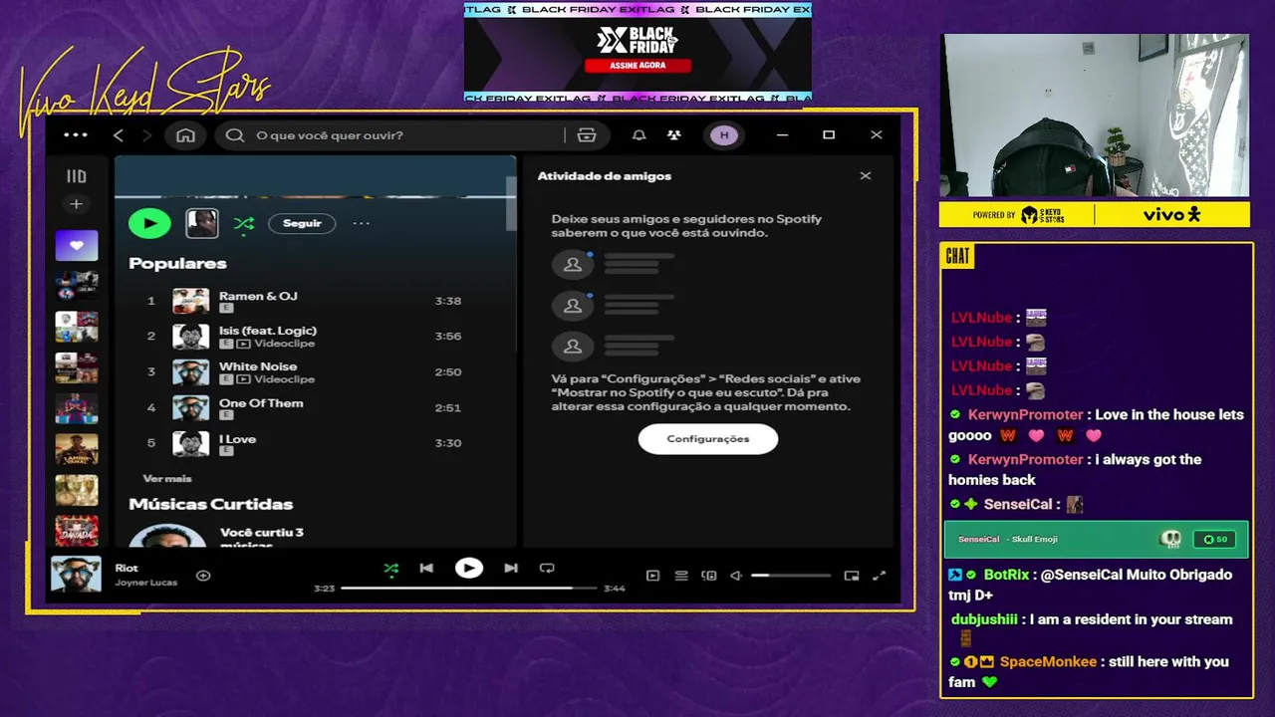The width and height of the screenshot is (1275, 717).
Task: Open 'Você curtiu 3 músicas' link
Action: tap(262, 539)
